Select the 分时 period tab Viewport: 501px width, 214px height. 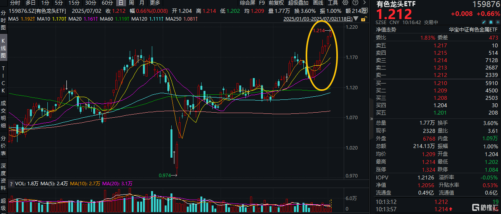15,3
